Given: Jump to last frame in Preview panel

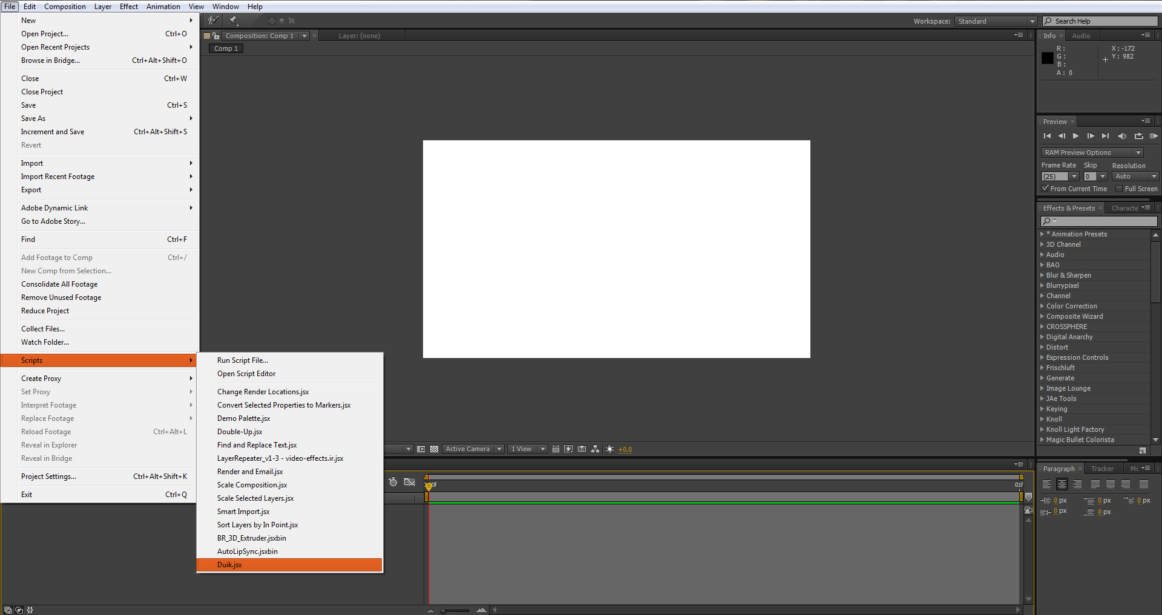Looking at the screenshot, I should [1106, 136].
